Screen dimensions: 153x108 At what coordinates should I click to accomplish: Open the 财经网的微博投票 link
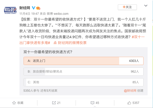click(x=72, y=43)
